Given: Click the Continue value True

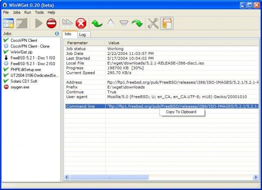Looking at the screenshot, I should tap(112, 92).
